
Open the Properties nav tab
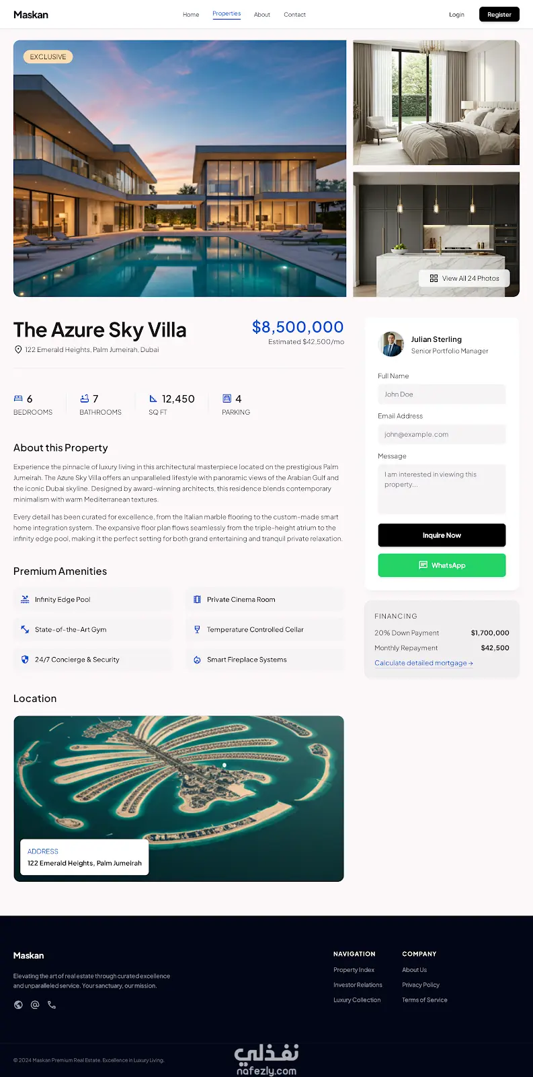(227, 14)
